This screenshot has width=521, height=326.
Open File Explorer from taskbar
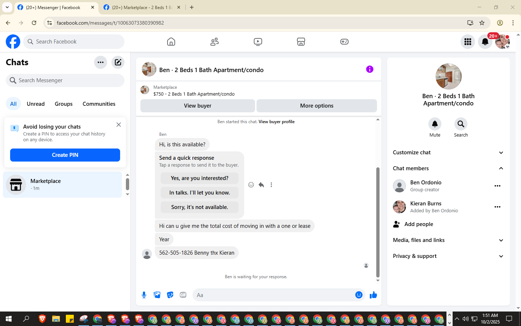pyautogui.click(x=56, y=319)
